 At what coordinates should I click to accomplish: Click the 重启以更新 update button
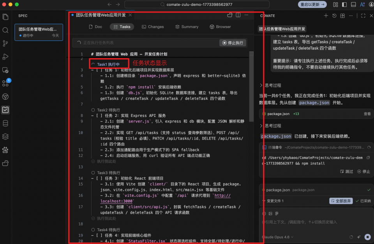coord(312,4)
